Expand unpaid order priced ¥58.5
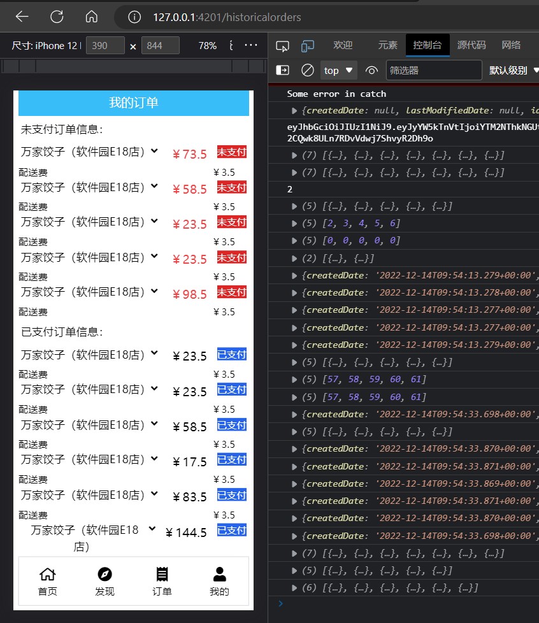The width and height of the screenshot is (539, 623). click(154, 186)
